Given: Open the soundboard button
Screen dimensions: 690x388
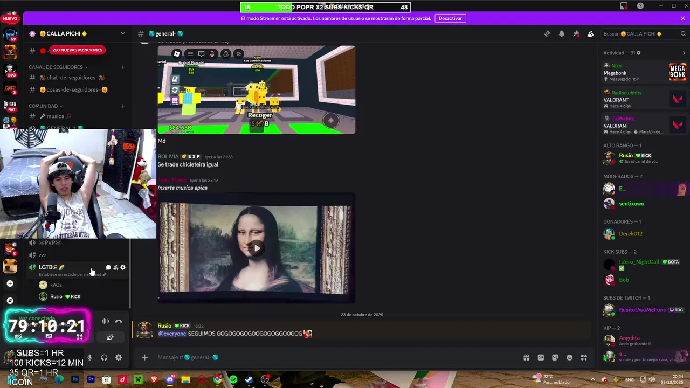Looking at the screenshot, I should pyautogui.click(x=111, y=337).
